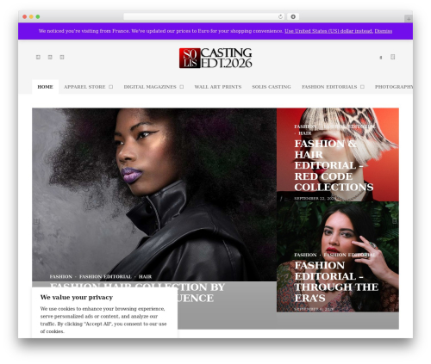431x364 pixels.
Task: Select the Home menu tab
Action: point(45,87)
